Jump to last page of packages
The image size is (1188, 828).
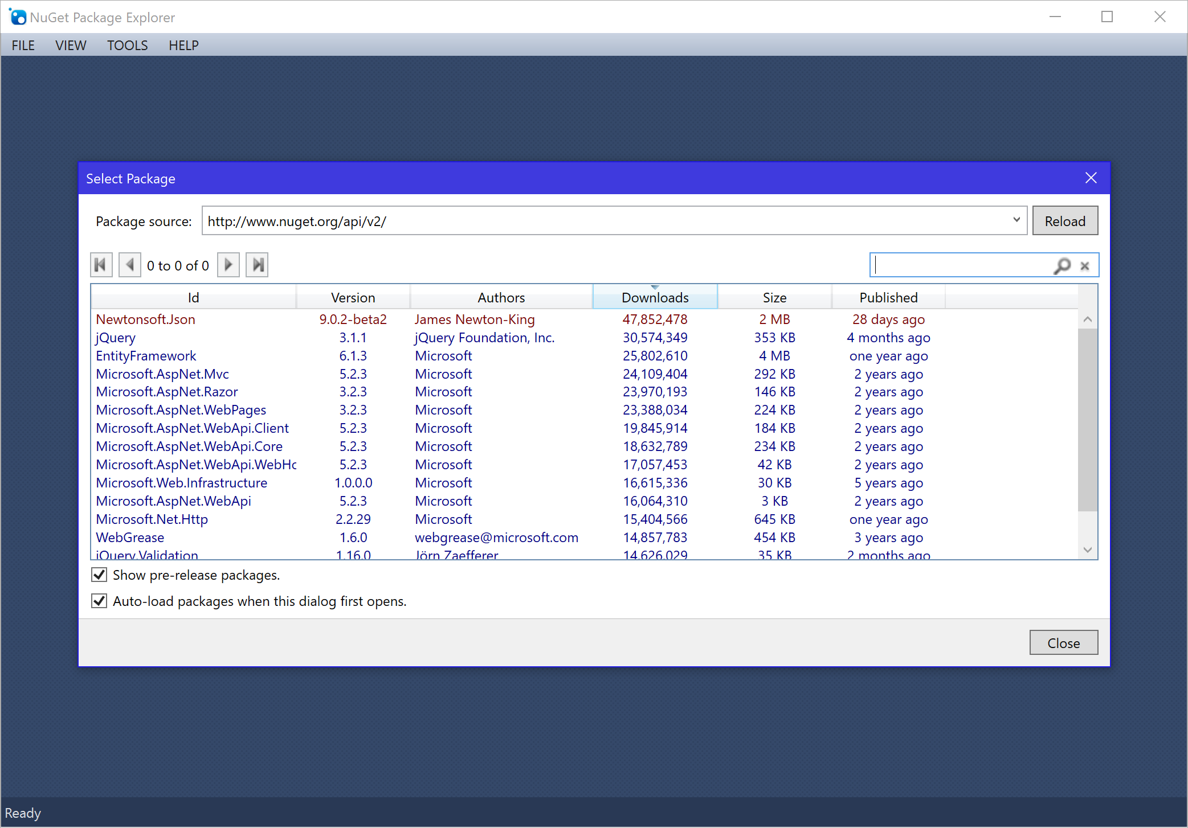click(x=257, y=265)
